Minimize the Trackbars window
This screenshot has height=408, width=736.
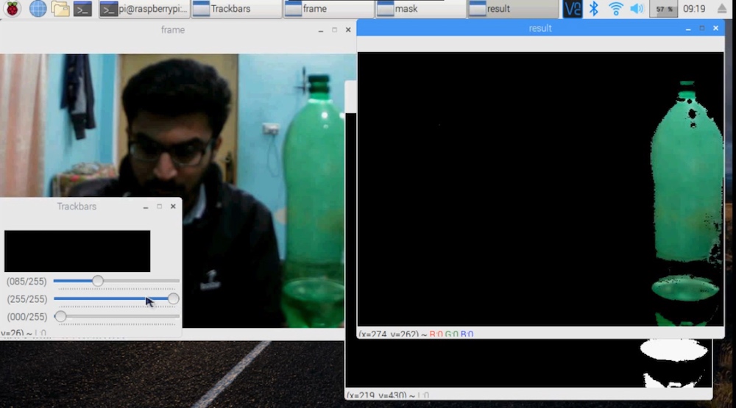click(146, 207)
